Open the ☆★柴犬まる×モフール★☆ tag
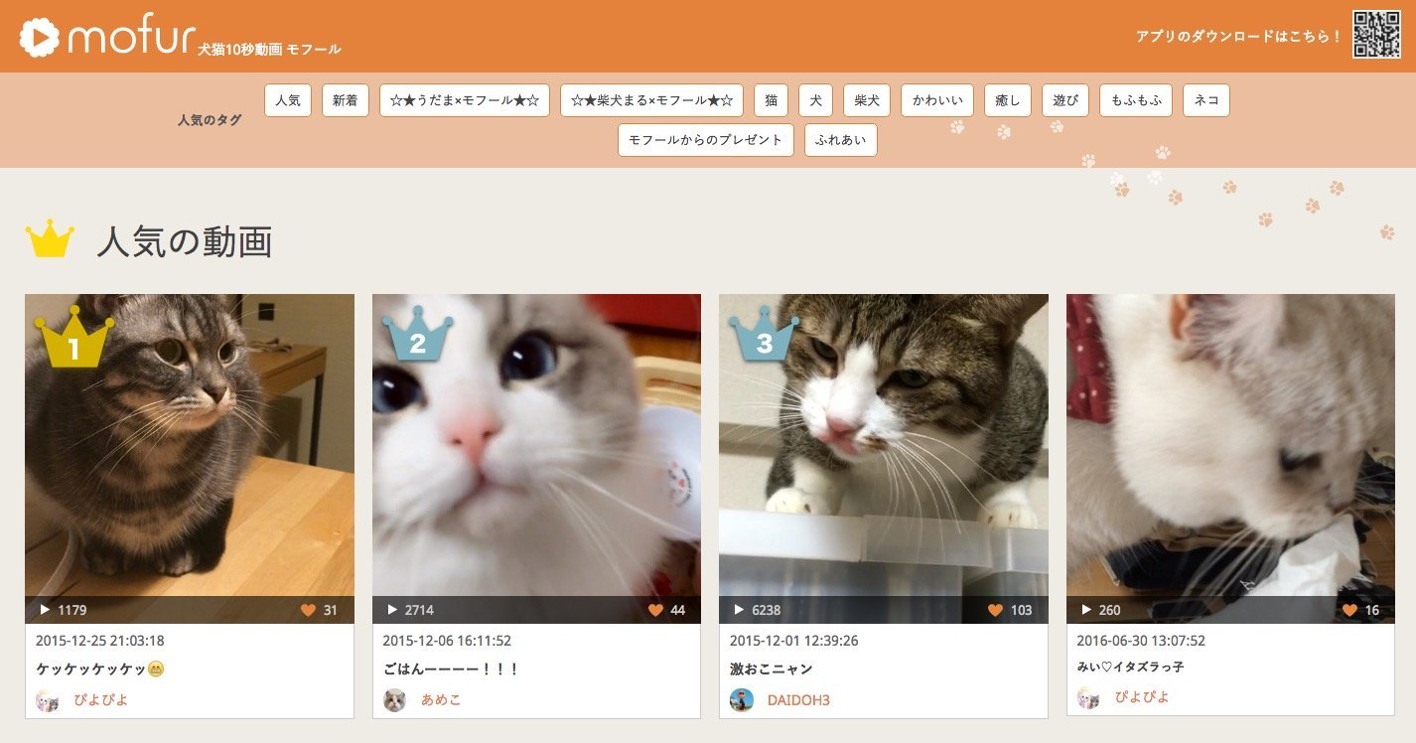The height and width of the screenshot is (743, 1416). tap(652, 100)
